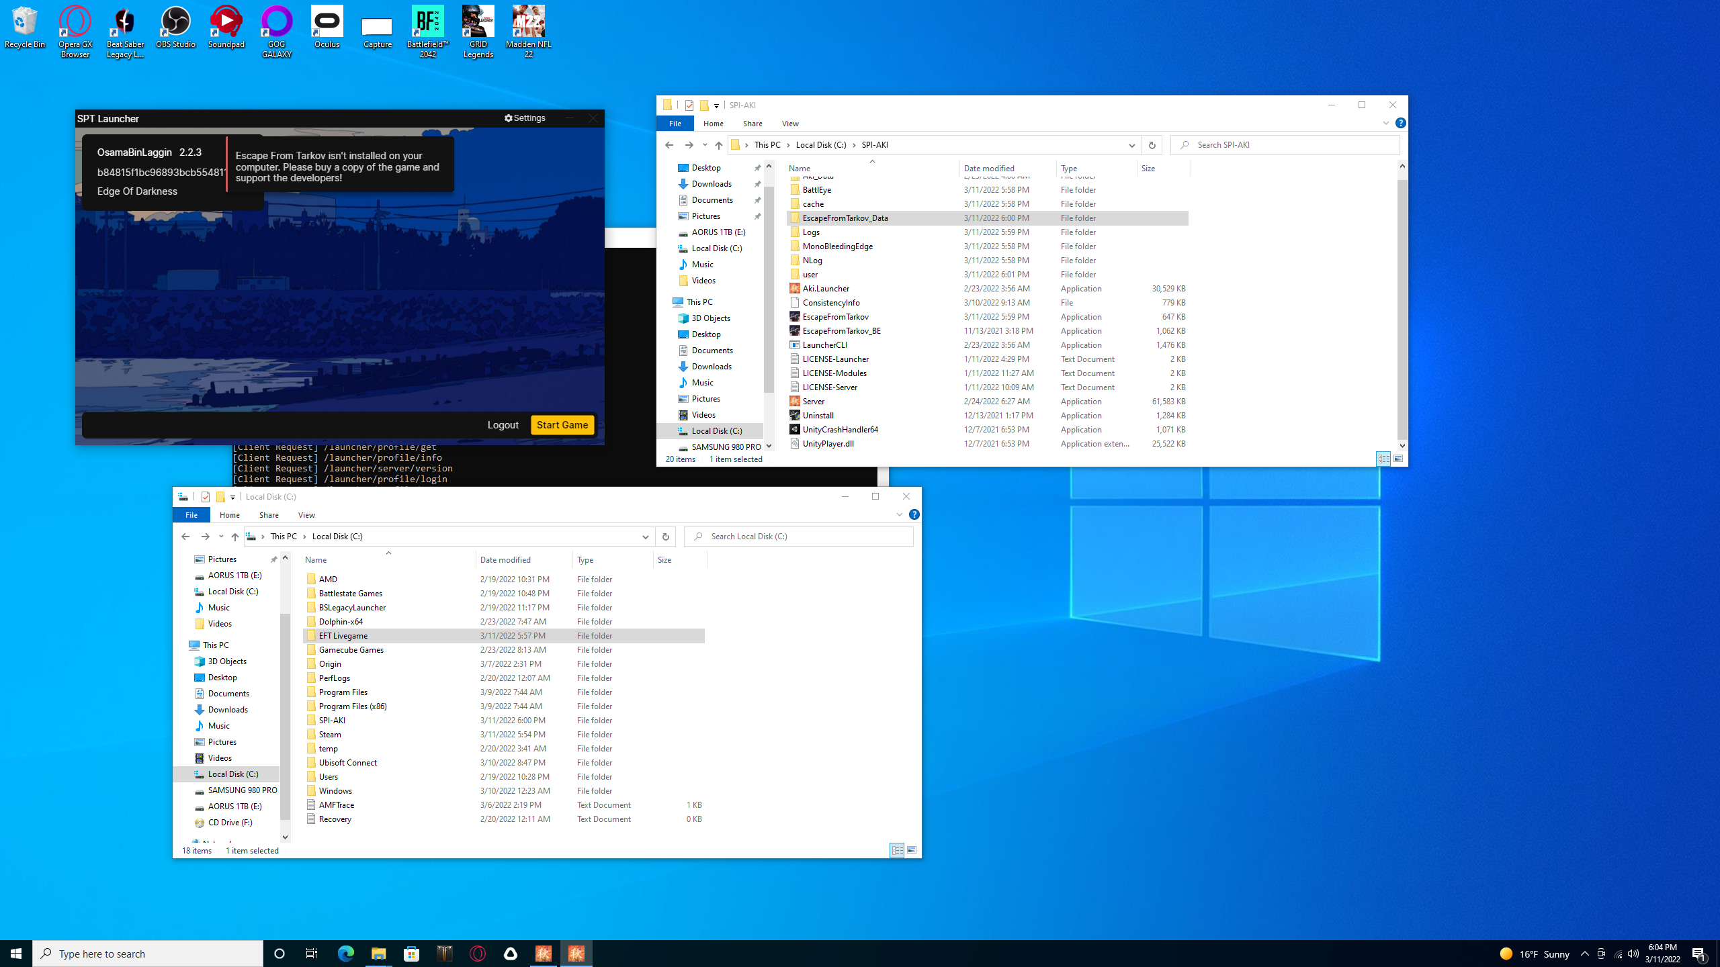
Task: Click the Search Local Disk (C:) field
Action: (x=798, y=537)
